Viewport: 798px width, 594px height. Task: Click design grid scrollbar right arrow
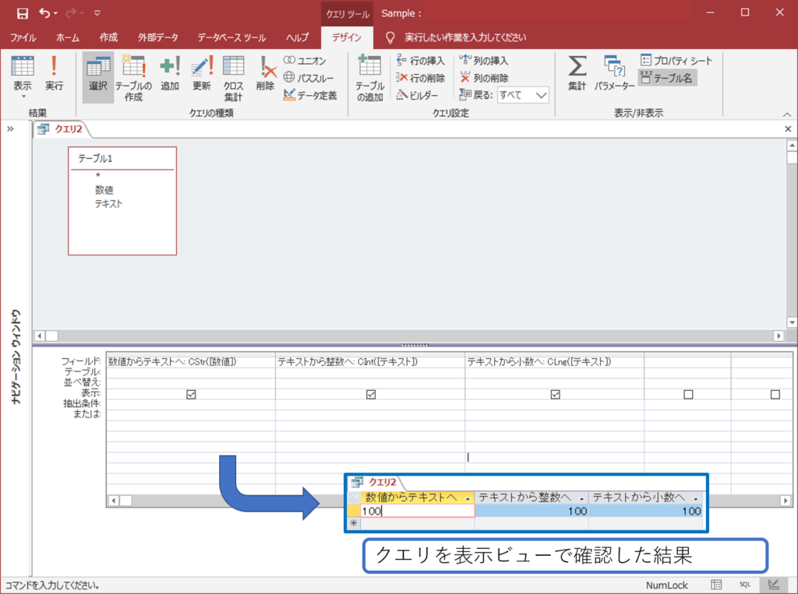(x=786, y=501)
